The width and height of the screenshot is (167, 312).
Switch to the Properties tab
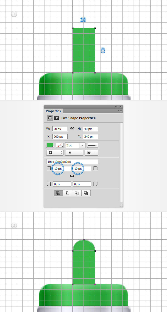pyautogui.click(x=53, y=111)
